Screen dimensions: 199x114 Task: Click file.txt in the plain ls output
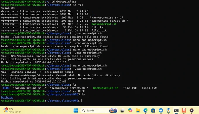click(x=130, y=88)
